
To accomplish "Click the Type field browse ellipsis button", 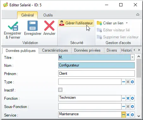I will click(x=123, y=82).
